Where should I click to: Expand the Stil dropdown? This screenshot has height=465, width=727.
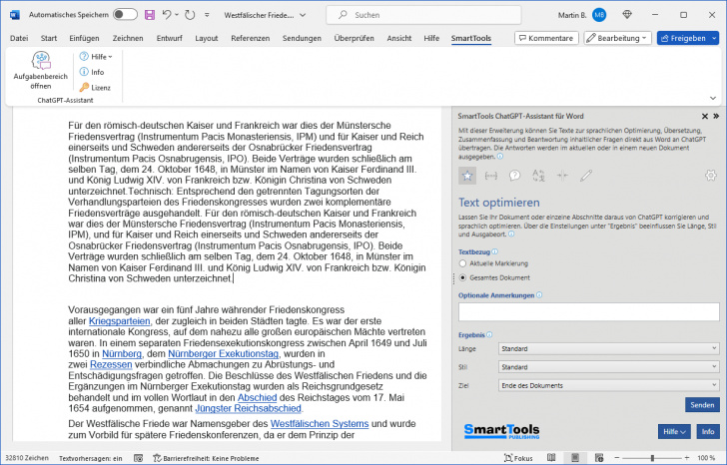click(608, 367)
